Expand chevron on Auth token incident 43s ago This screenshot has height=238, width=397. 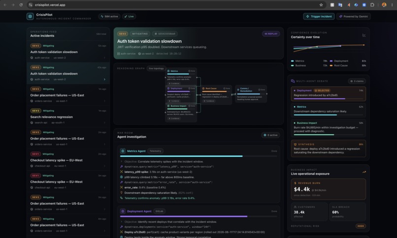coord(104,79)
